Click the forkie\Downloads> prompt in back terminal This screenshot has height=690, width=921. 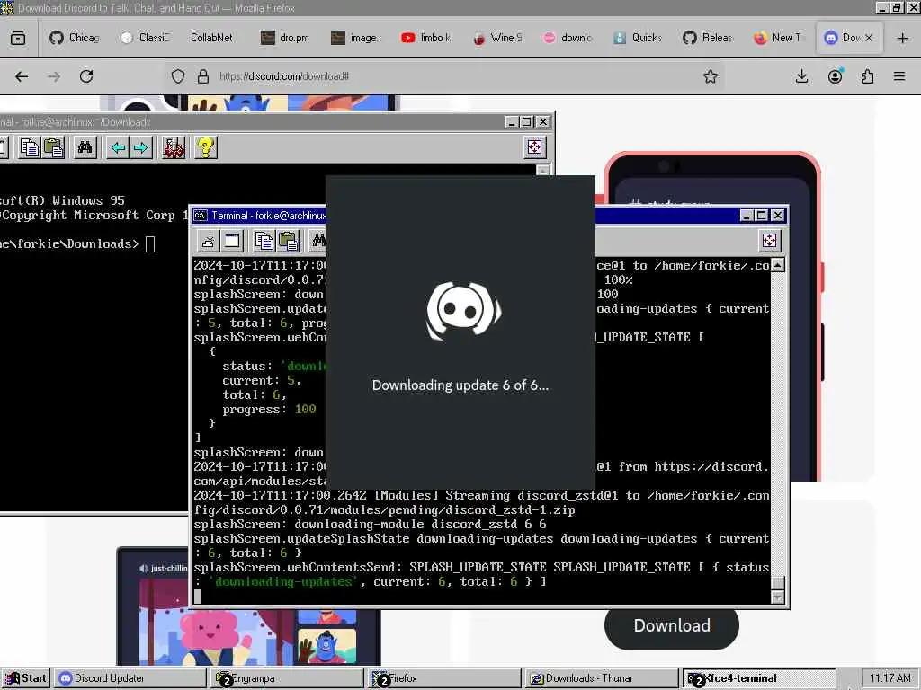point(69,244)
